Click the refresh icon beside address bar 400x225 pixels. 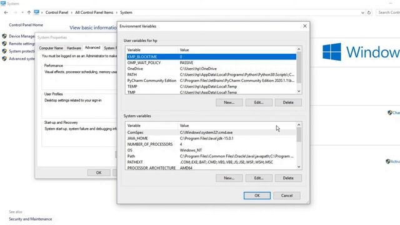[x=369, y=12]
